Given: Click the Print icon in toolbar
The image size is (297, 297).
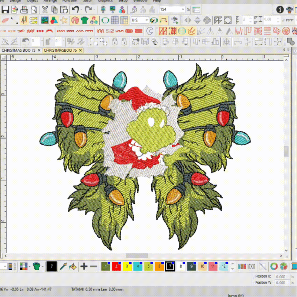Looking at the screenshot, I should pyautogui.click(x=24, y=10).
